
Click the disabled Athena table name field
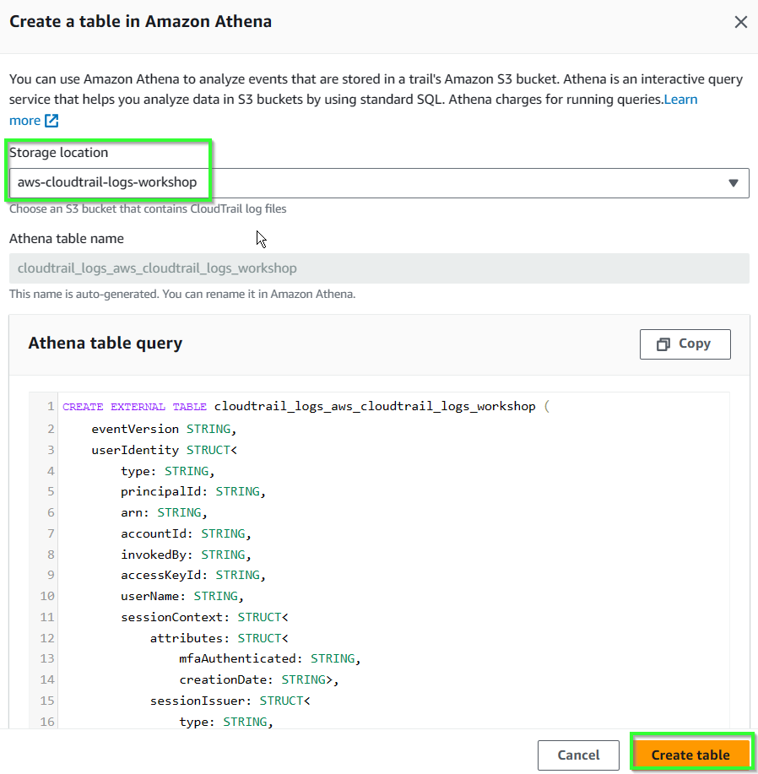(x=379, y=268)
